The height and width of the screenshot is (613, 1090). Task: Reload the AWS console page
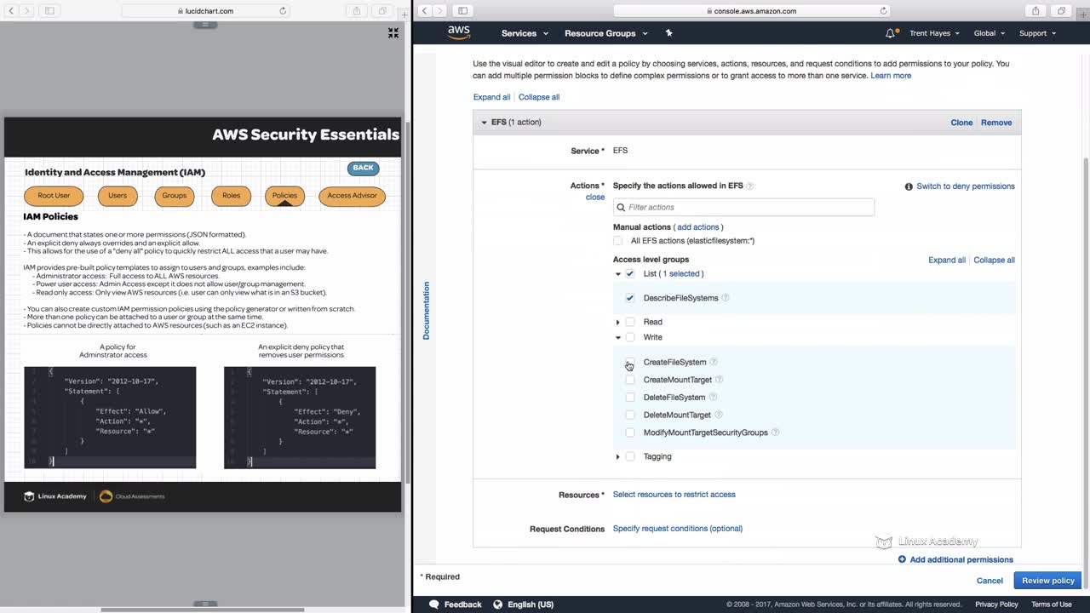pyautogui.click(x=883, y=11)
